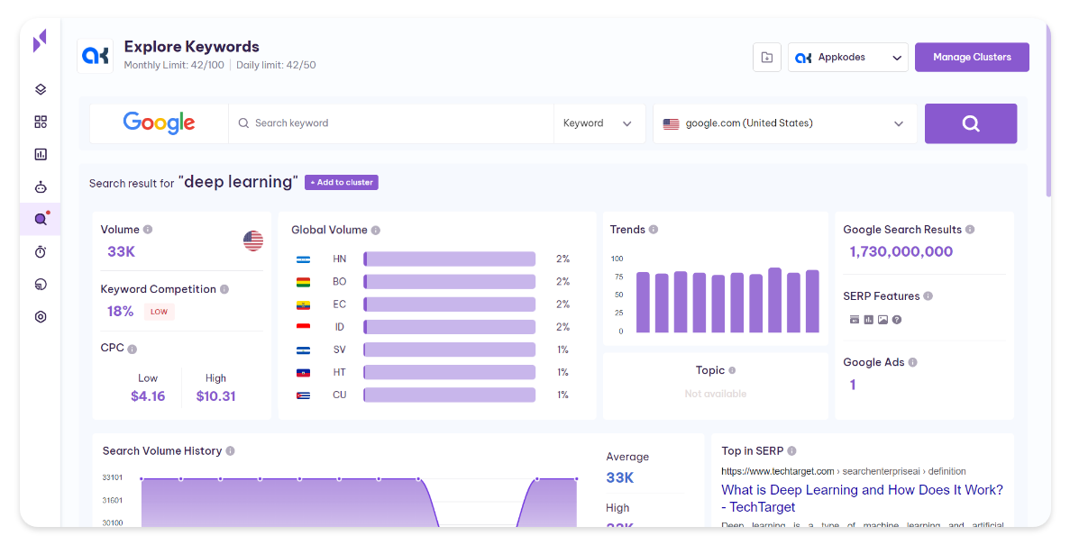Click the Global Volume info icon

[376, 231]
